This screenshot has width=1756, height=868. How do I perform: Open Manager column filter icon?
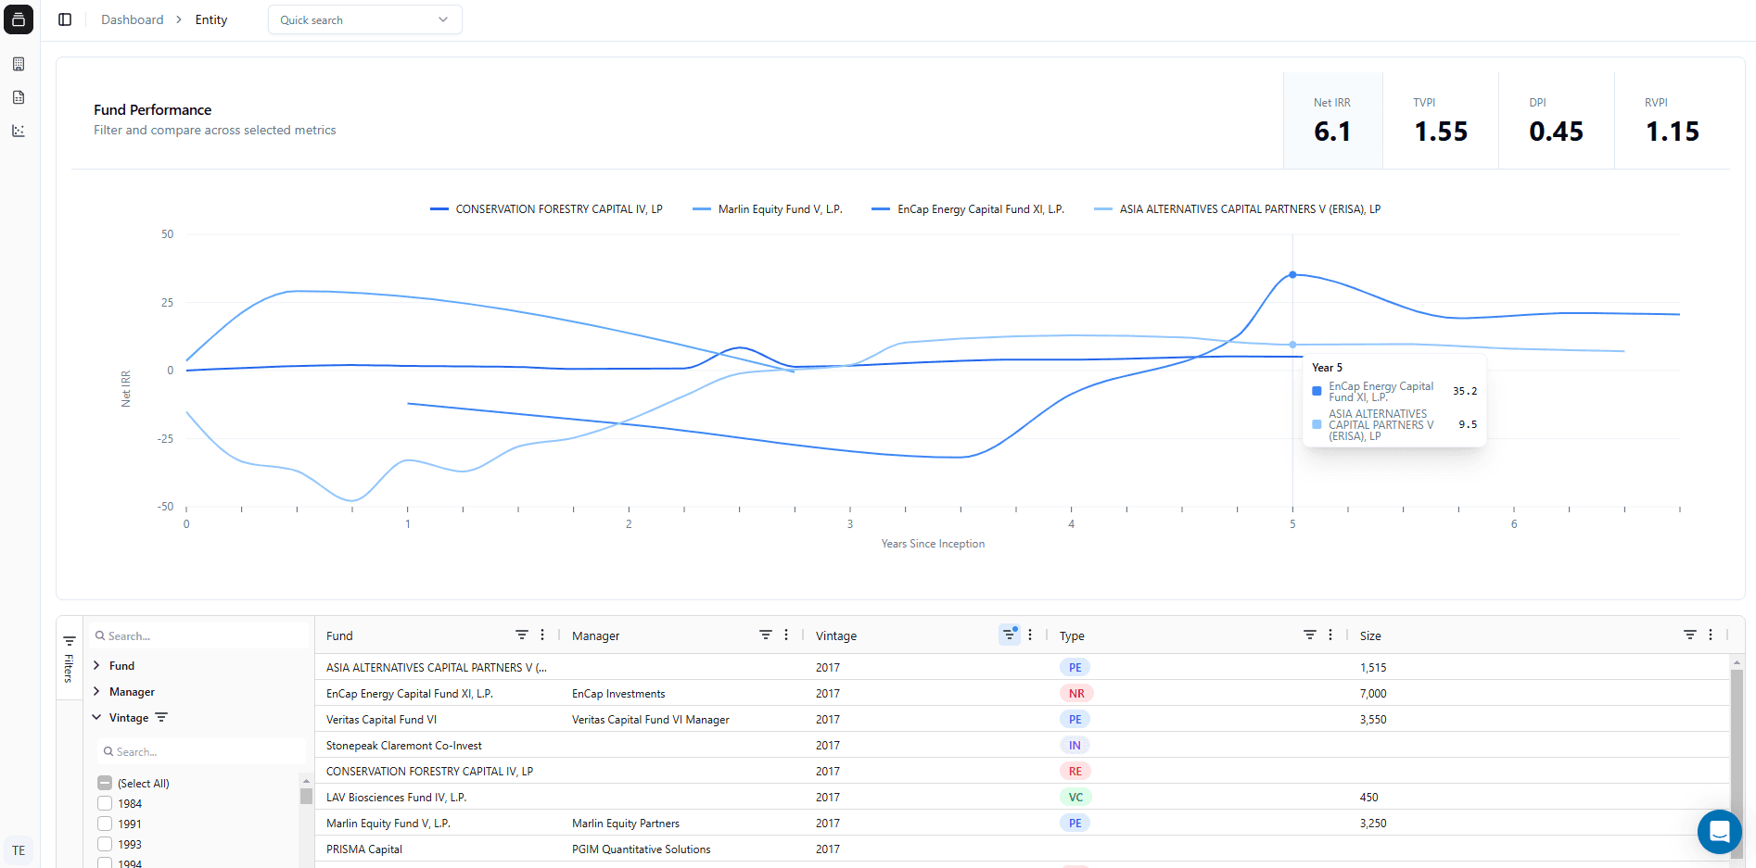[766, 635]
